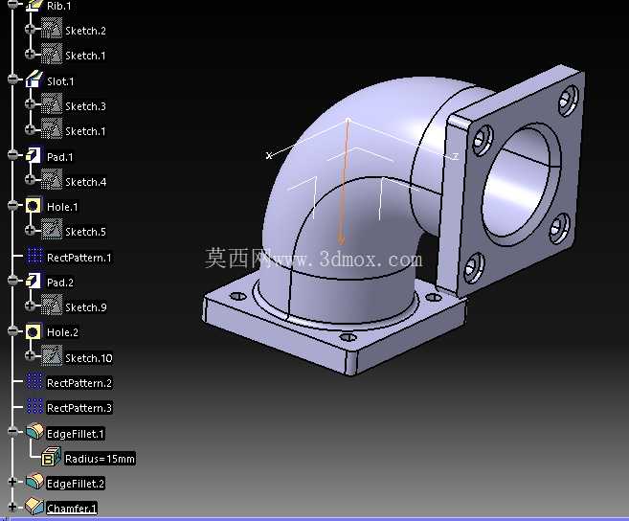Collapse the Hole.2 node
629x521 pixels.
pyautogui.click(x=12, y=330)
